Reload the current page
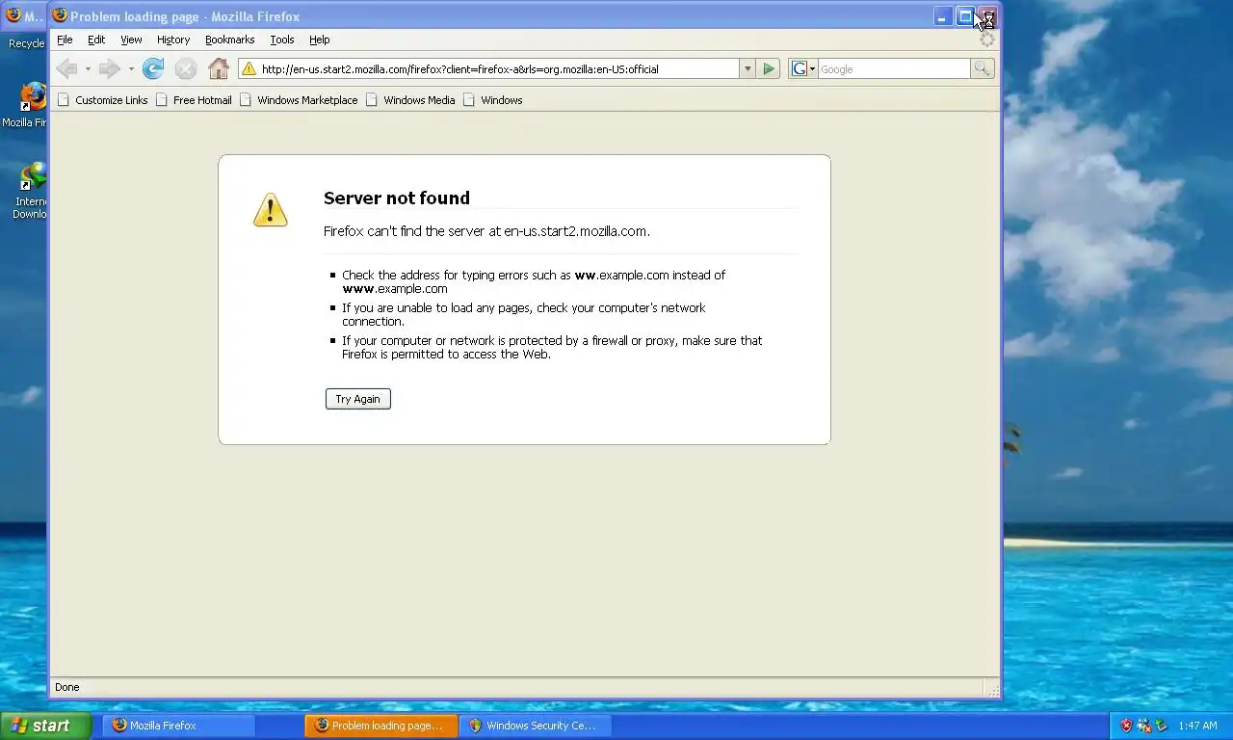Image resolution: width=1233 pixels, height=740 pixels. tap(152, 68)
